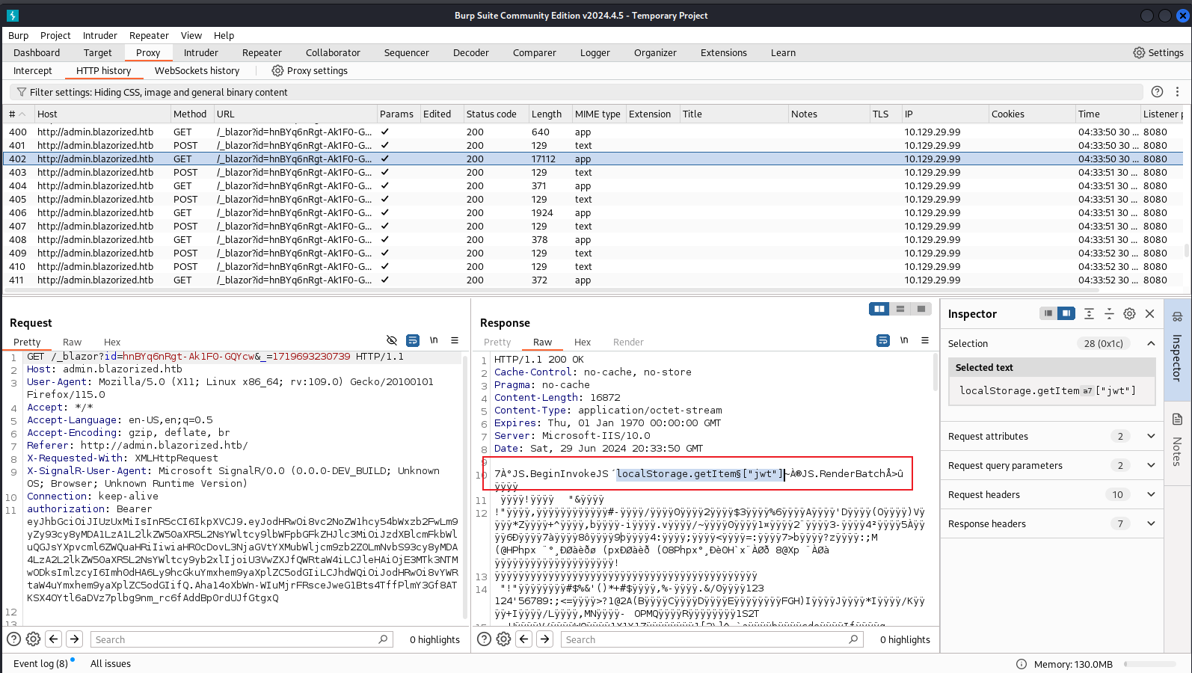Select history row 405
The image size is (1192, 673).
(x=594, y=199)
